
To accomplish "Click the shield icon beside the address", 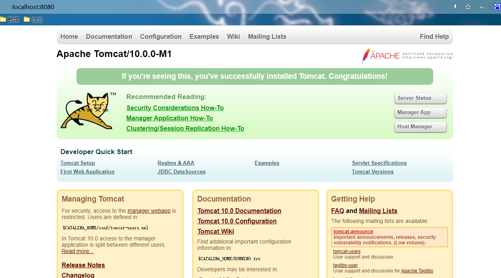I will [5, 7].
